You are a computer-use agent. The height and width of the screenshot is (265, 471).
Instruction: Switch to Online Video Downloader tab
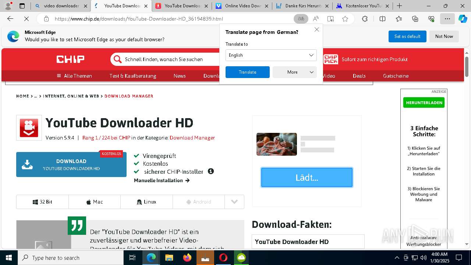click(x=242, y=6)
